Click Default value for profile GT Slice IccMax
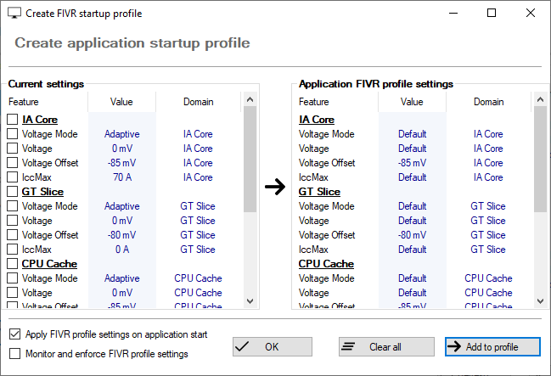Screen dimensions: 551x376 pos(413,250)
